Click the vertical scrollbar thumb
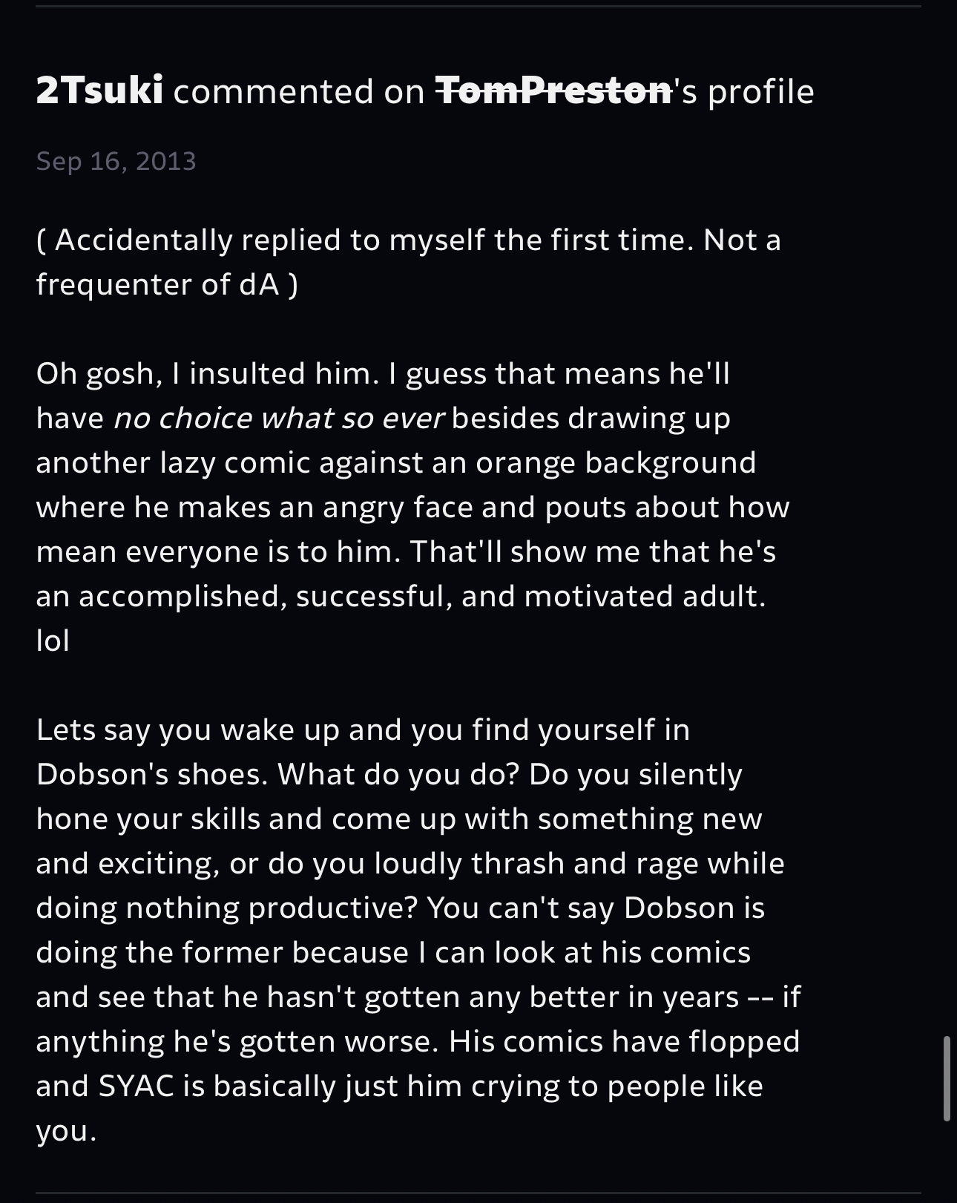This screenshot has height=1203, width=957. coord(947,1078)
